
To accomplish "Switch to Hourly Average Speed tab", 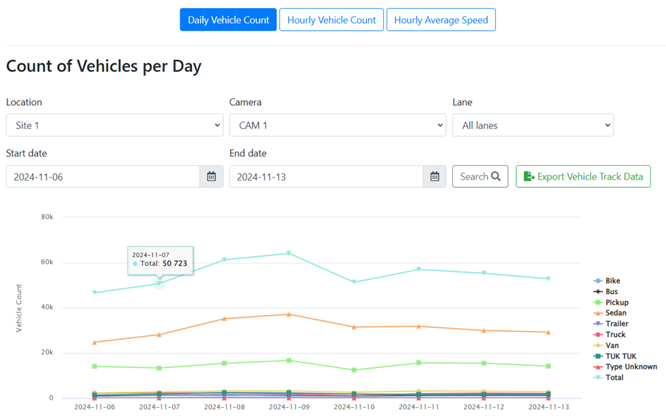I will (441, 20).
